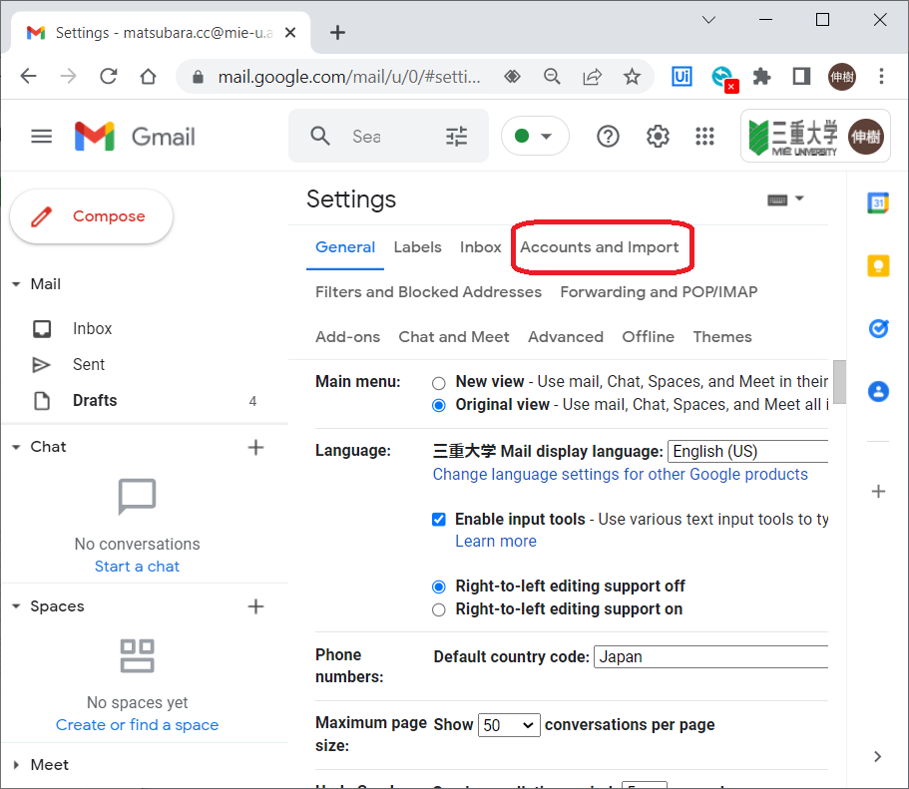Open Google Keep side panel icon
The width and height of the screenshot is (909, 789).
tap(878, 266)
